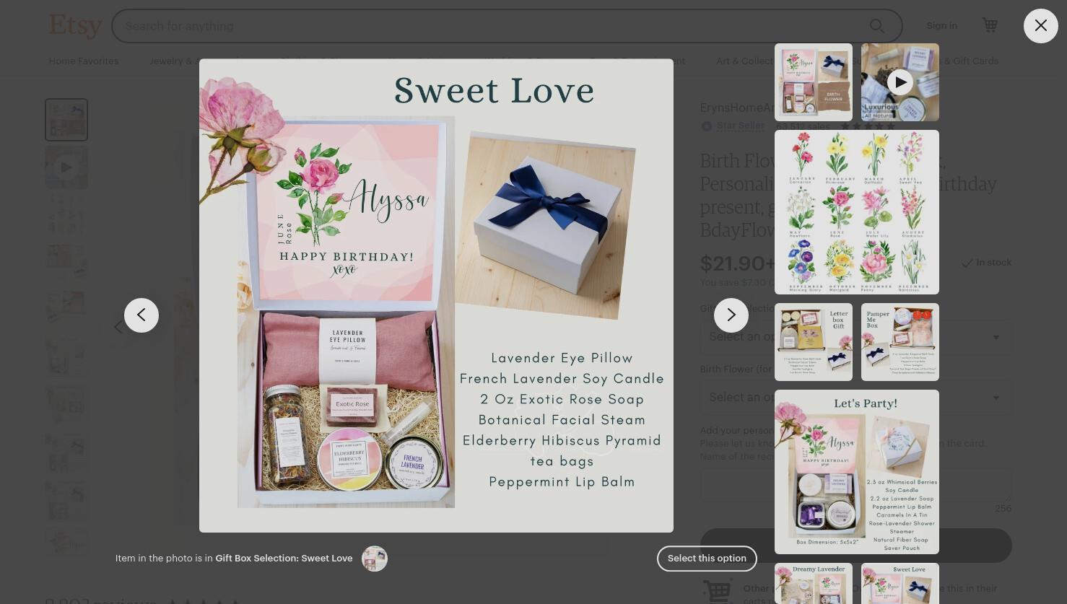Open the Etsy home logo
Screen dimensions: 1067x604
click(x=75, y=26)
